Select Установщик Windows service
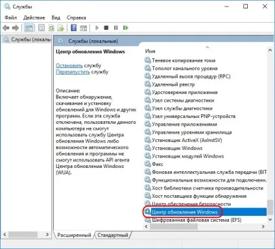This screenshot has width=275, height=249. (x=177, y=148)
